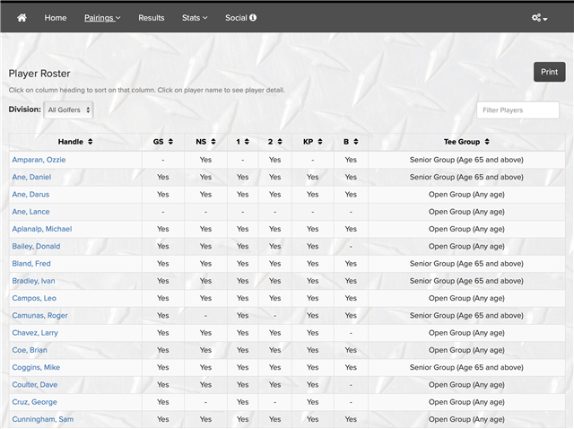Viewport: 574px width, 429px height.
Task: Open the Division All Golfers selector
Action: point(68,109)
